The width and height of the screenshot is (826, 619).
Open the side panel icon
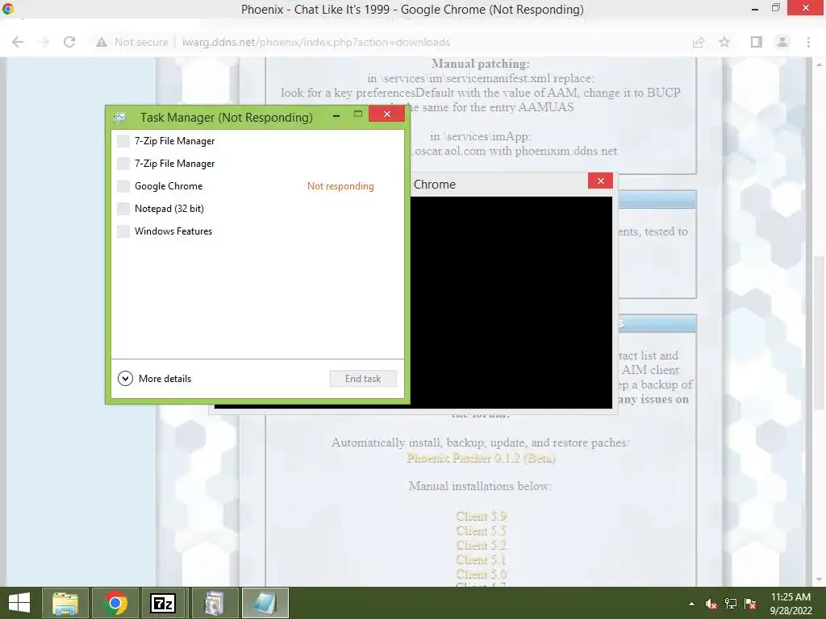point(757,42)
